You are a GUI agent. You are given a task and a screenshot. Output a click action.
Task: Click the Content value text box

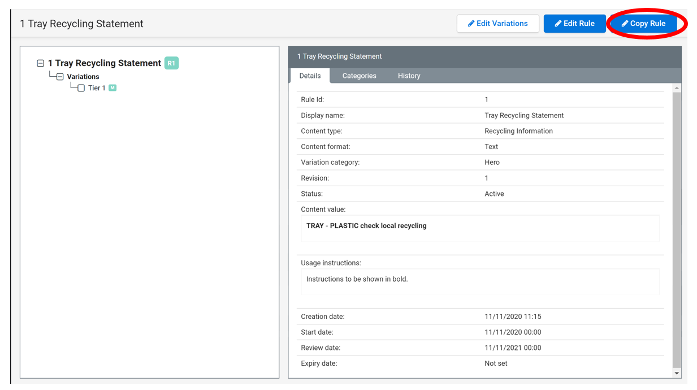point(480,228)
